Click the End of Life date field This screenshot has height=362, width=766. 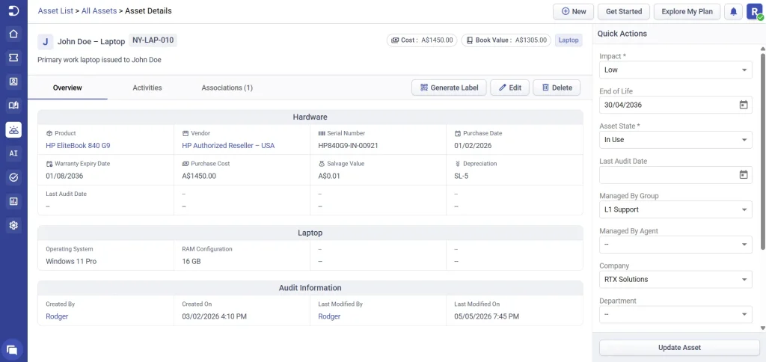(675, 105)
